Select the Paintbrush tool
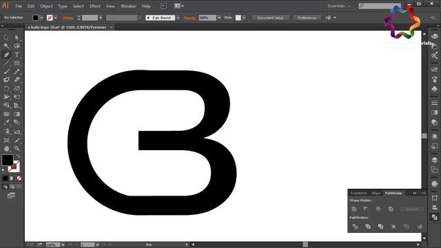This screenshot has height=248, width=441. (x=6, y=72)
